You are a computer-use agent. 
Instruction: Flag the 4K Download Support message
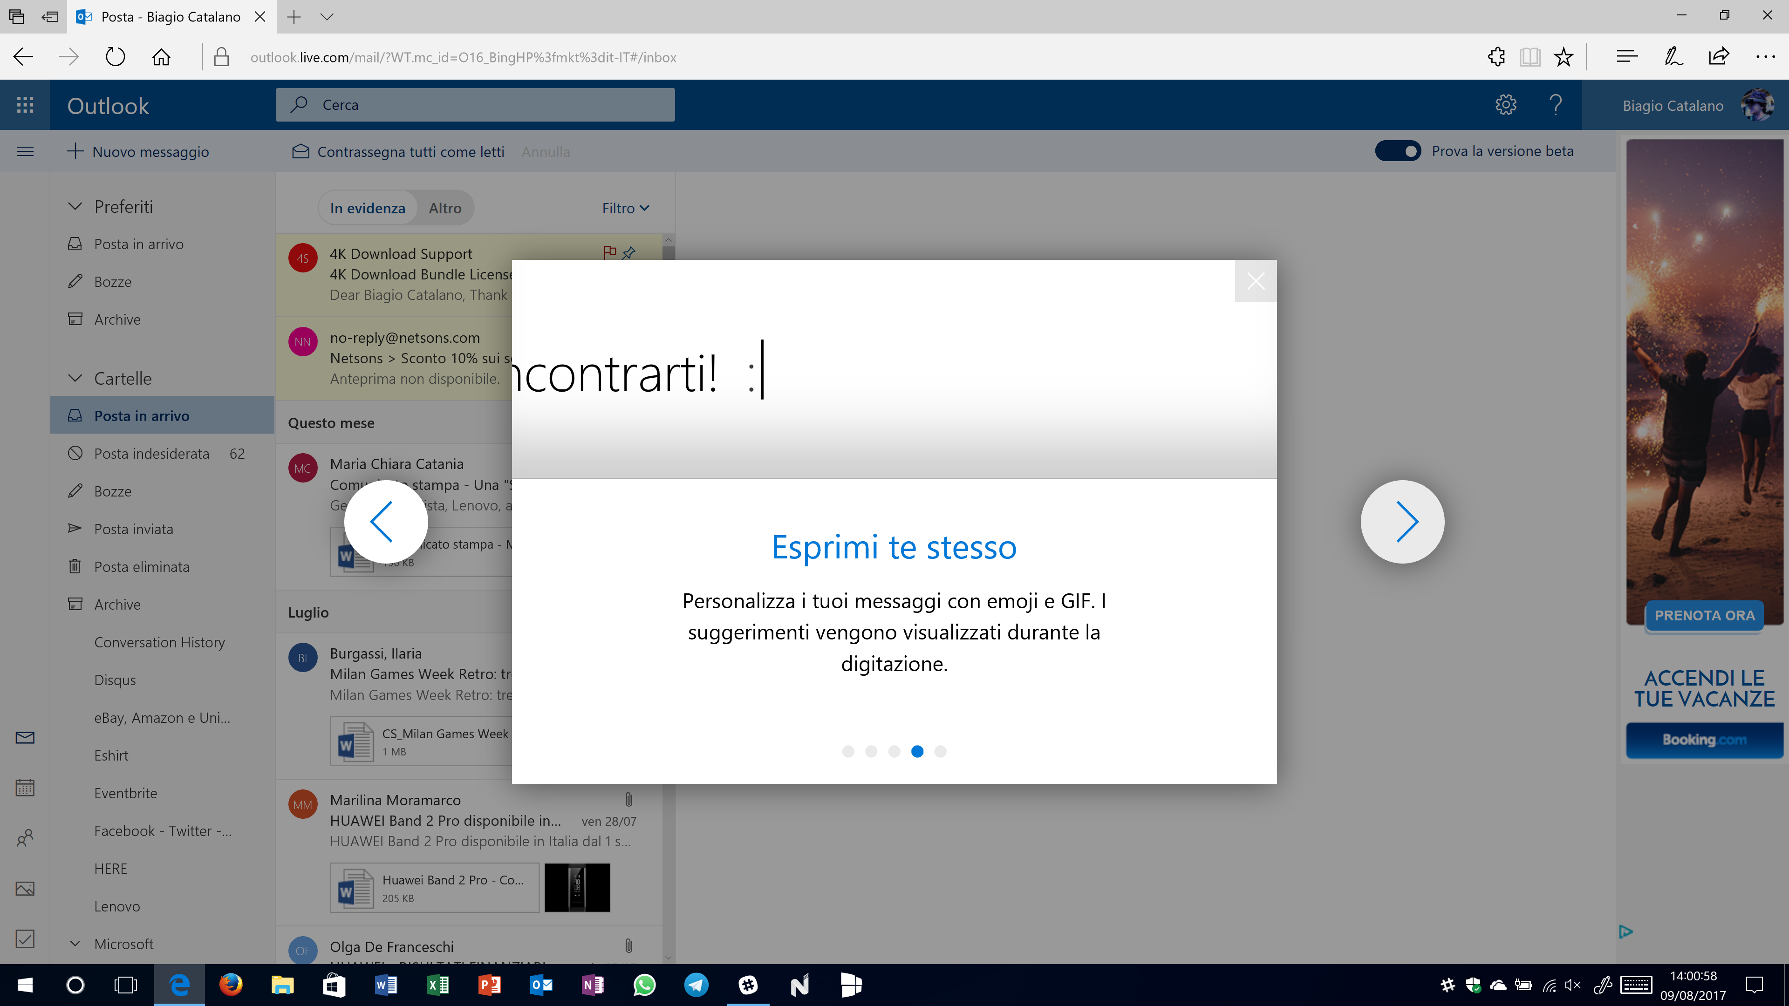[610, 252]
